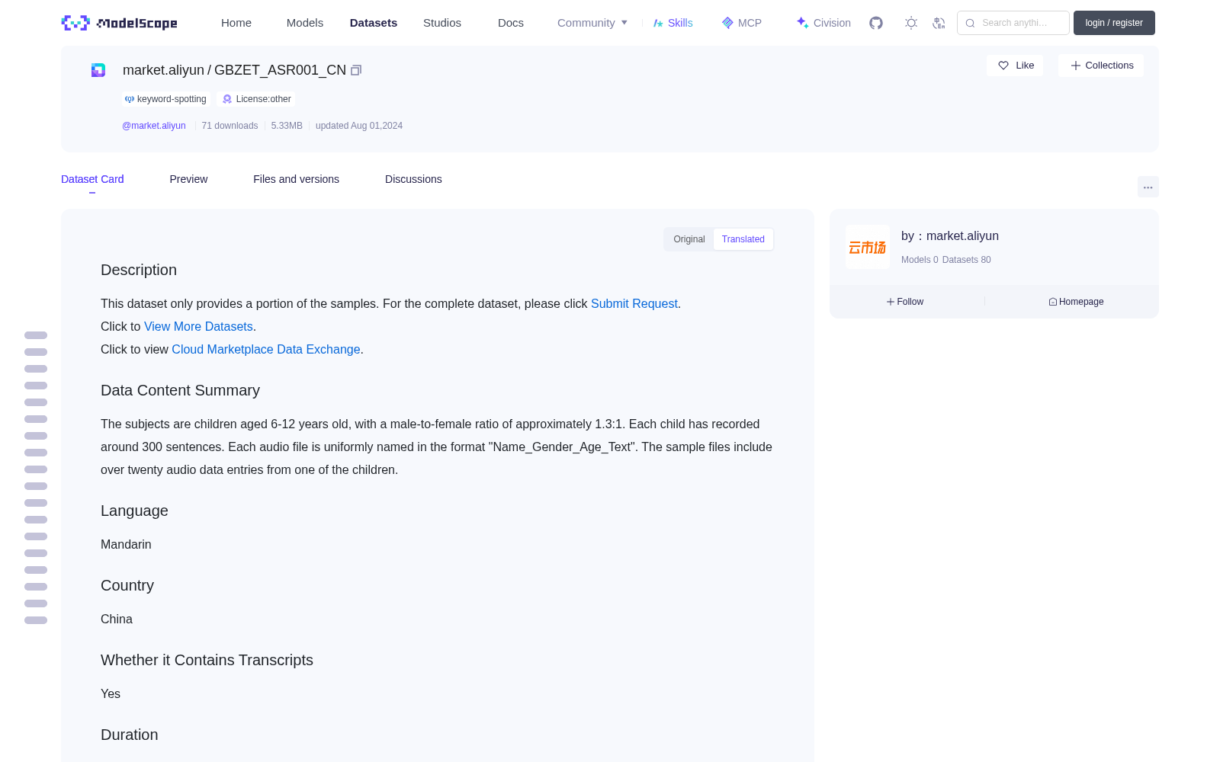The height and width of the screenshot is (762, 1220).
Task: Click the '71 downloads' text
Action: [x=230, y=126]
